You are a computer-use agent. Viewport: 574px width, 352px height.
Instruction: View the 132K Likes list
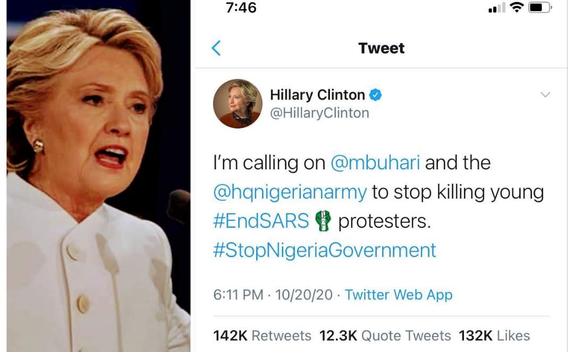tap(494, 336)
